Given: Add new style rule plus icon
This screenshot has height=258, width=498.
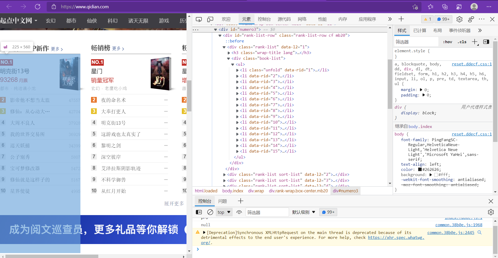Looking at the screenshot, I should [x=475, y=42].
